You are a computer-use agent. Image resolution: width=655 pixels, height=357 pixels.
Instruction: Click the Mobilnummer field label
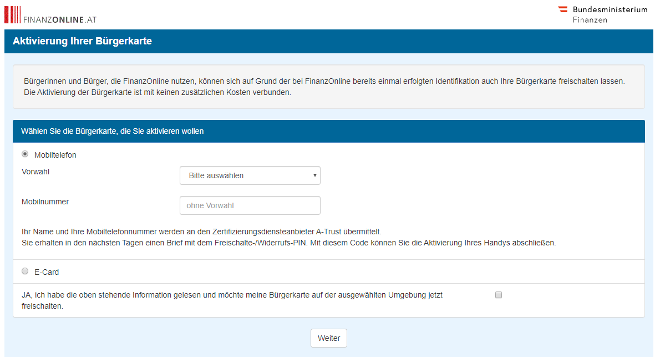[45, 202]
